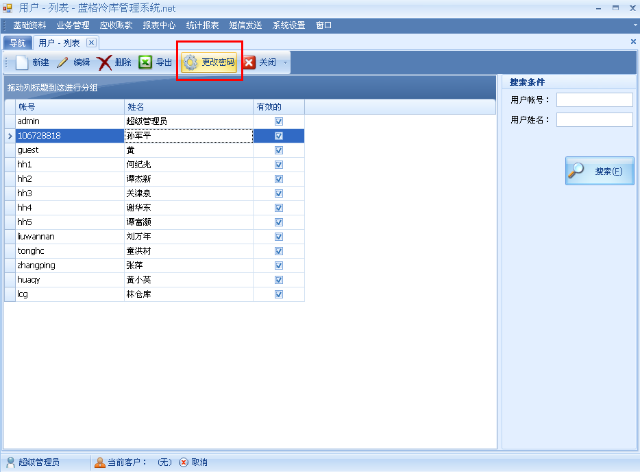Sort by 有效的 column header
Screen dimensions: 640x472
click(279, 106)
